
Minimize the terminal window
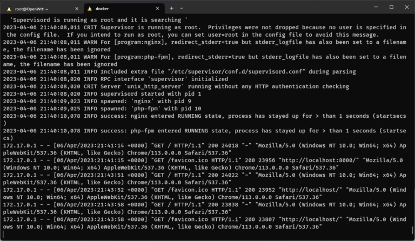[x=376, y=7]
